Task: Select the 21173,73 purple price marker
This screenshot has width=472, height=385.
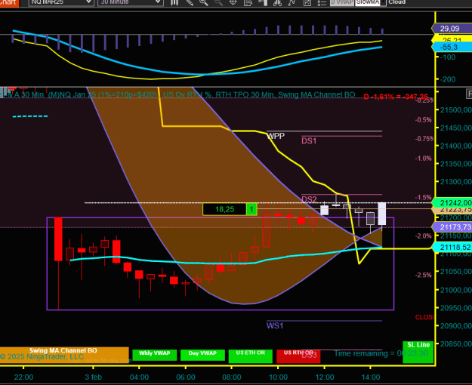Action: pos(453,227)
